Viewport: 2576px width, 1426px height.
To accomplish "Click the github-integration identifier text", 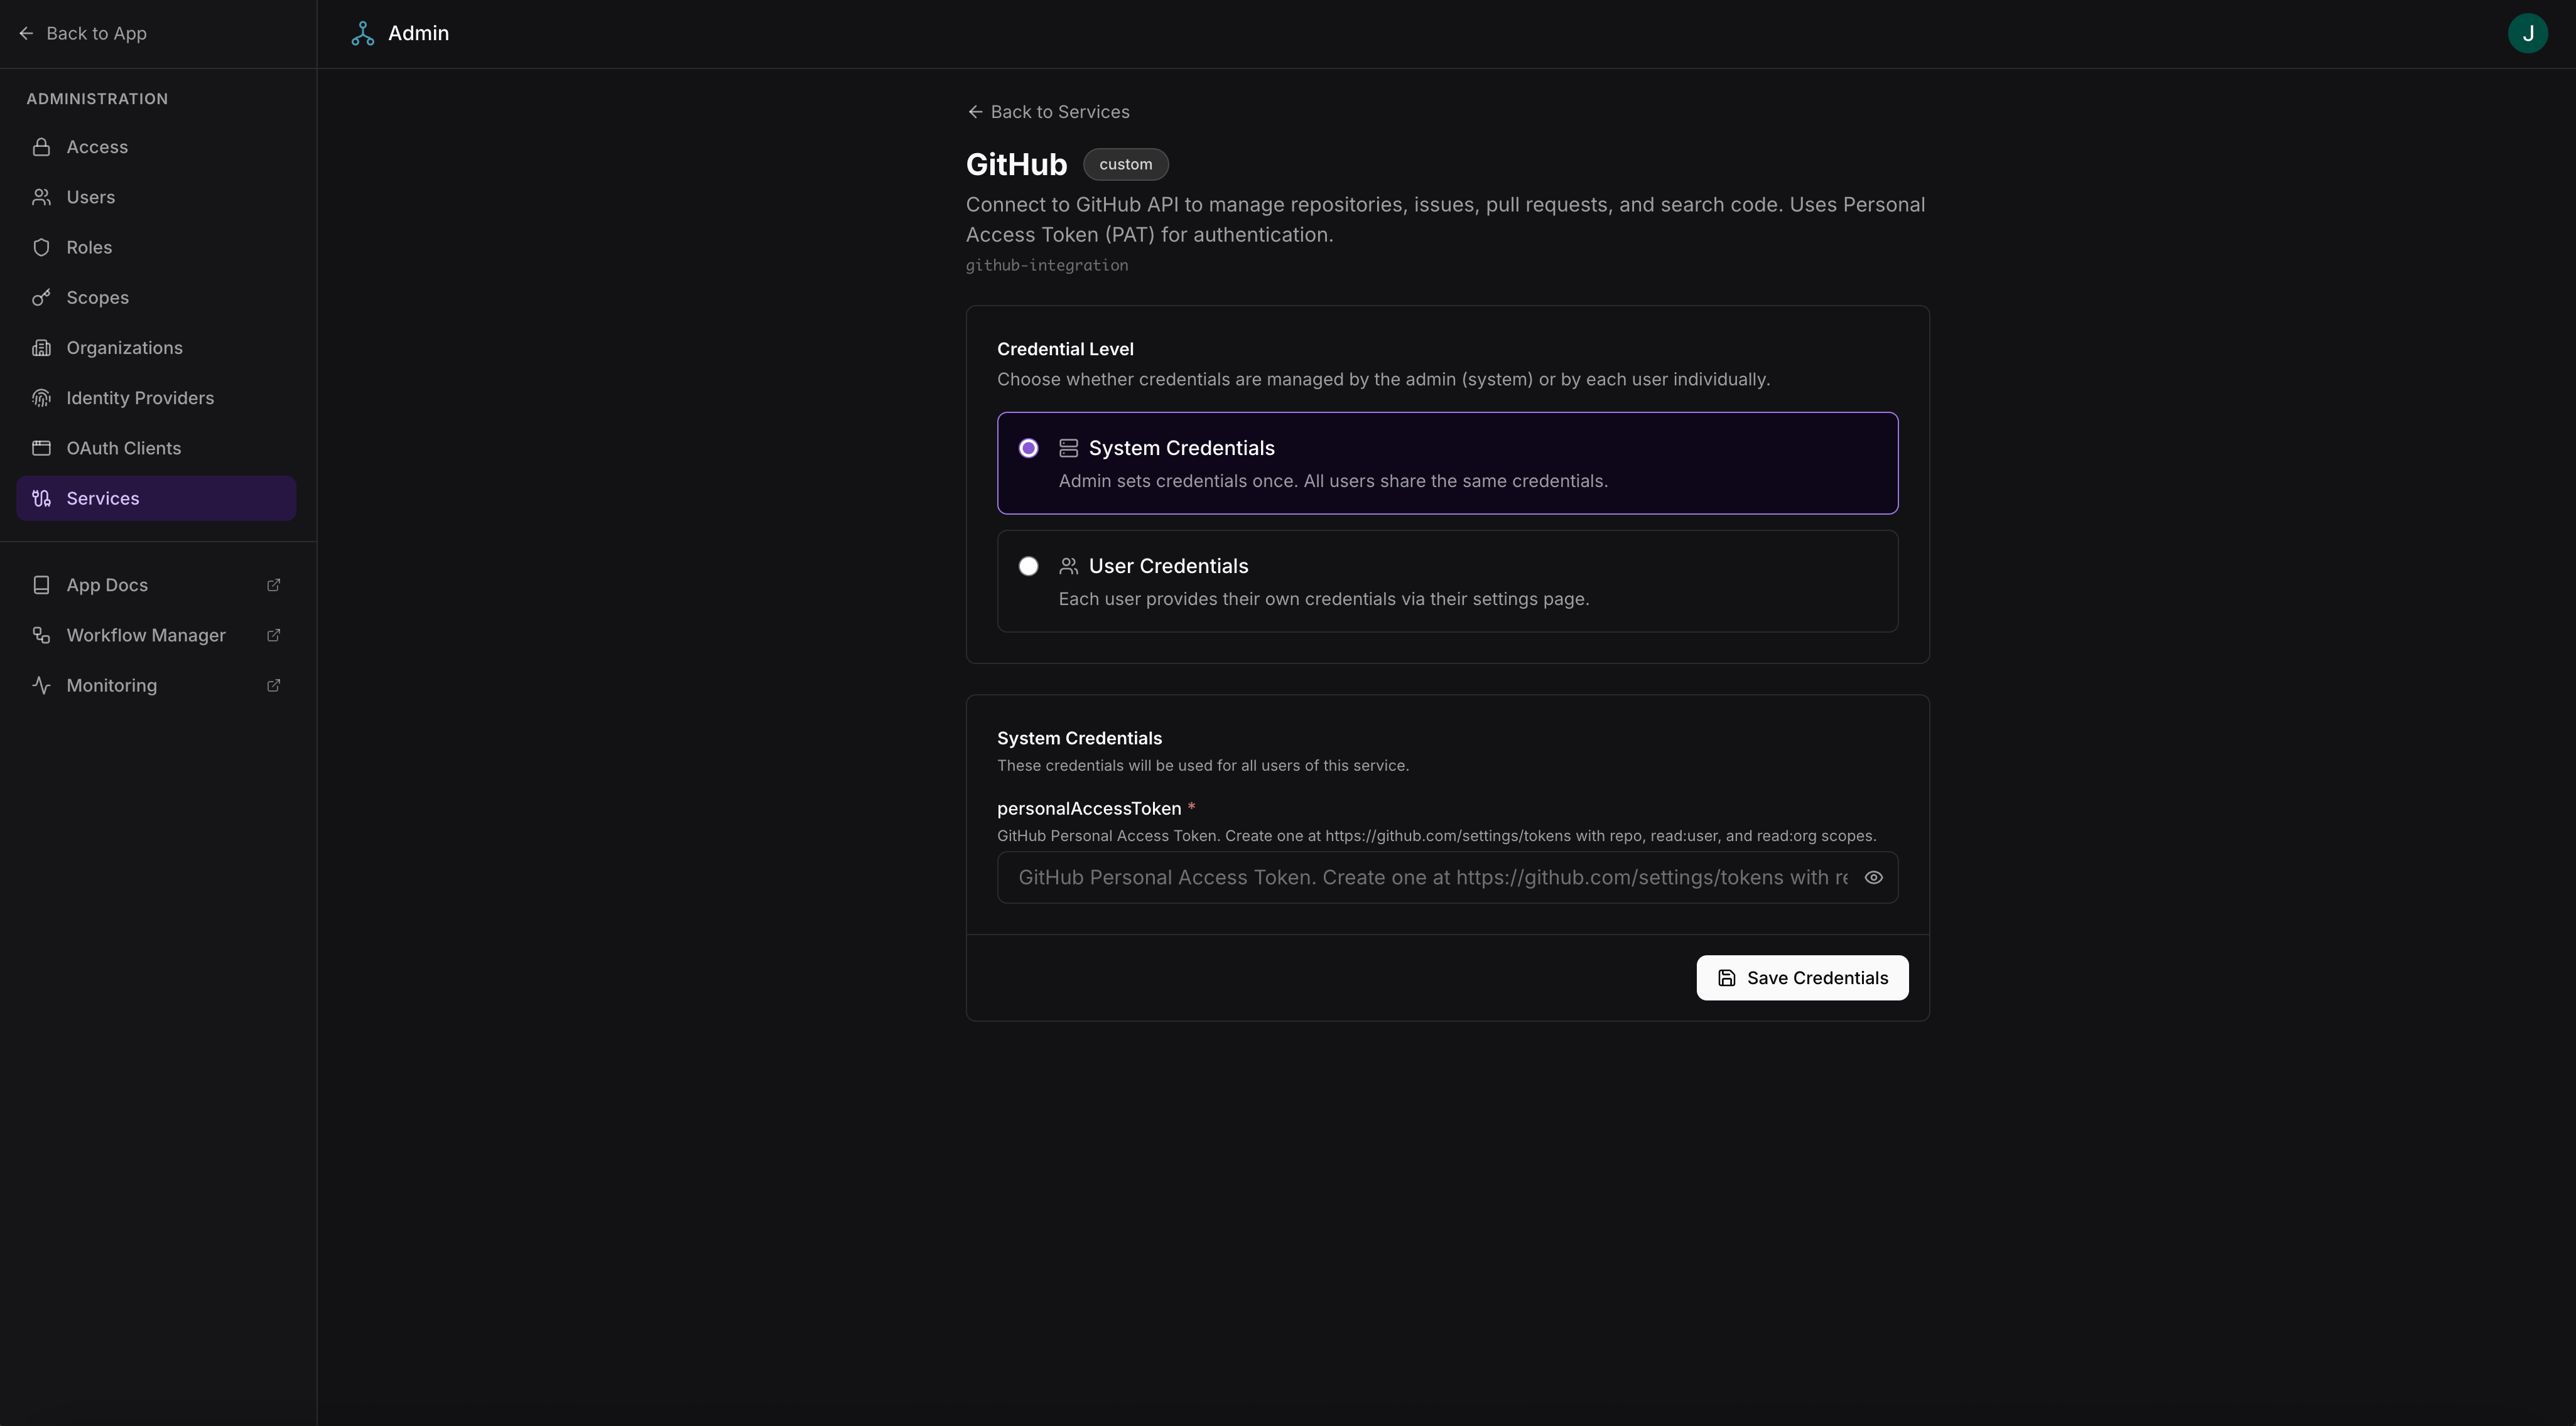I will click(1047, 265).
